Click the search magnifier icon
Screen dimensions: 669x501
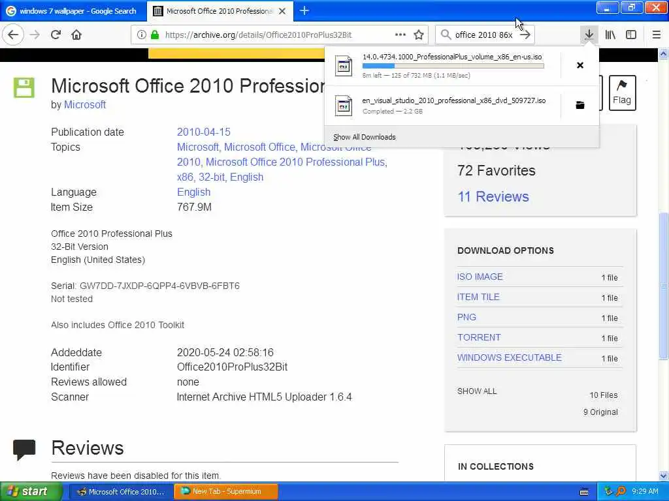pyautogui.click(x=446, y=35)
